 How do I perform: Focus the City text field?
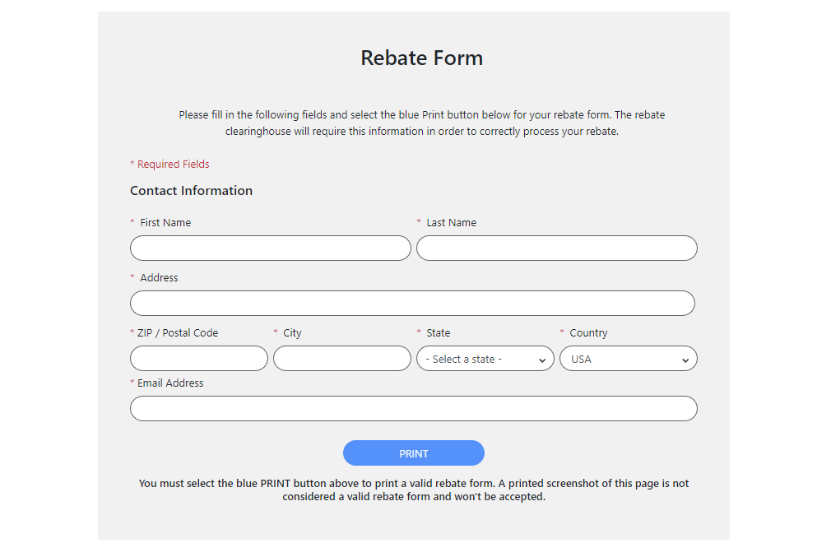tap(341, 359)
